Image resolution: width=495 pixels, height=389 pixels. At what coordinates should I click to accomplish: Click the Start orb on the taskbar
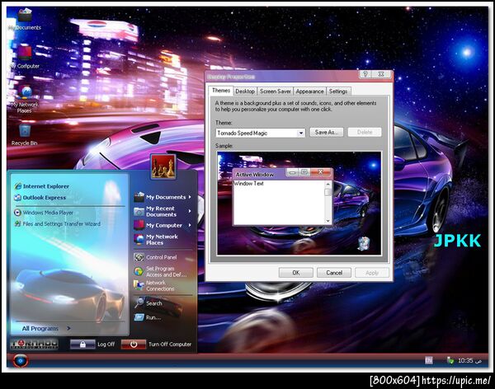click(x=21, y=361)
